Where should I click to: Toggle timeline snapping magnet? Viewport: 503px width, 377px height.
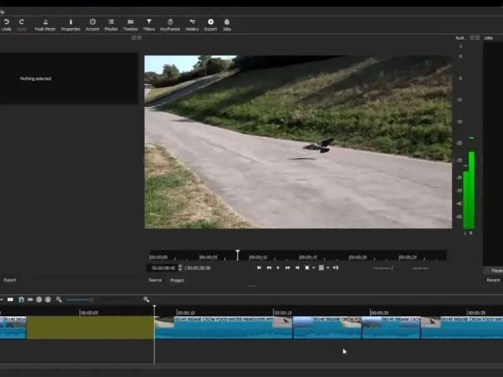pos(21,300)
